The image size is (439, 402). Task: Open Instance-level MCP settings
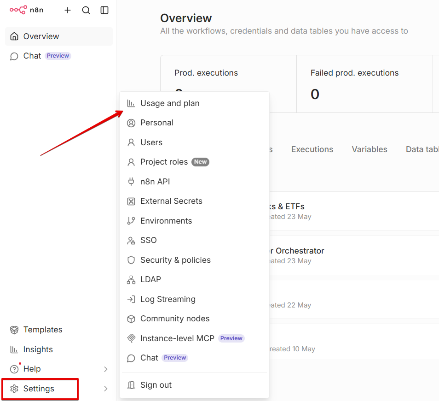click(x=194, y=338)
